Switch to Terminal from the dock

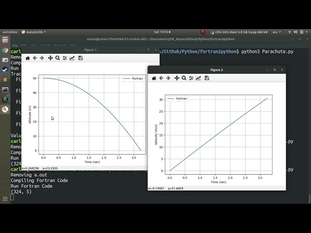(x=5, y=89)
